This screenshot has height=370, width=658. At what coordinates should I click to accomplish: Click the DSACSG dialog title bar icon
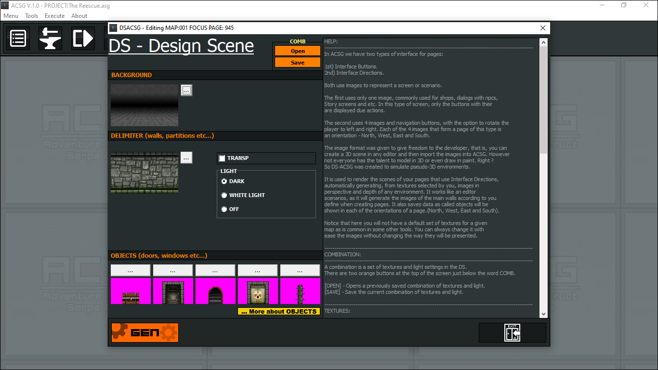tap(113, 28)
